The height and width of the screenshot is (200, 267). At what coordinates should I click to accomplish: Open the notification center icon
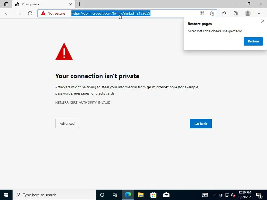click(x=259, y=195)
